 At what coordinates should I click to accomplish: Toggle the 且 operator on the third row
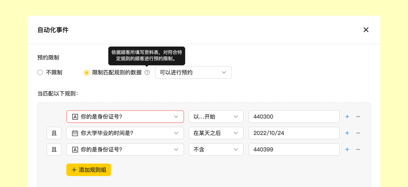click(x=54, y=149)
